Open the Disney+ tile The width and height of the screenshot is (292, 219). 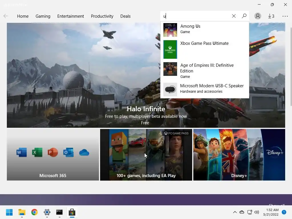(239, 155)
